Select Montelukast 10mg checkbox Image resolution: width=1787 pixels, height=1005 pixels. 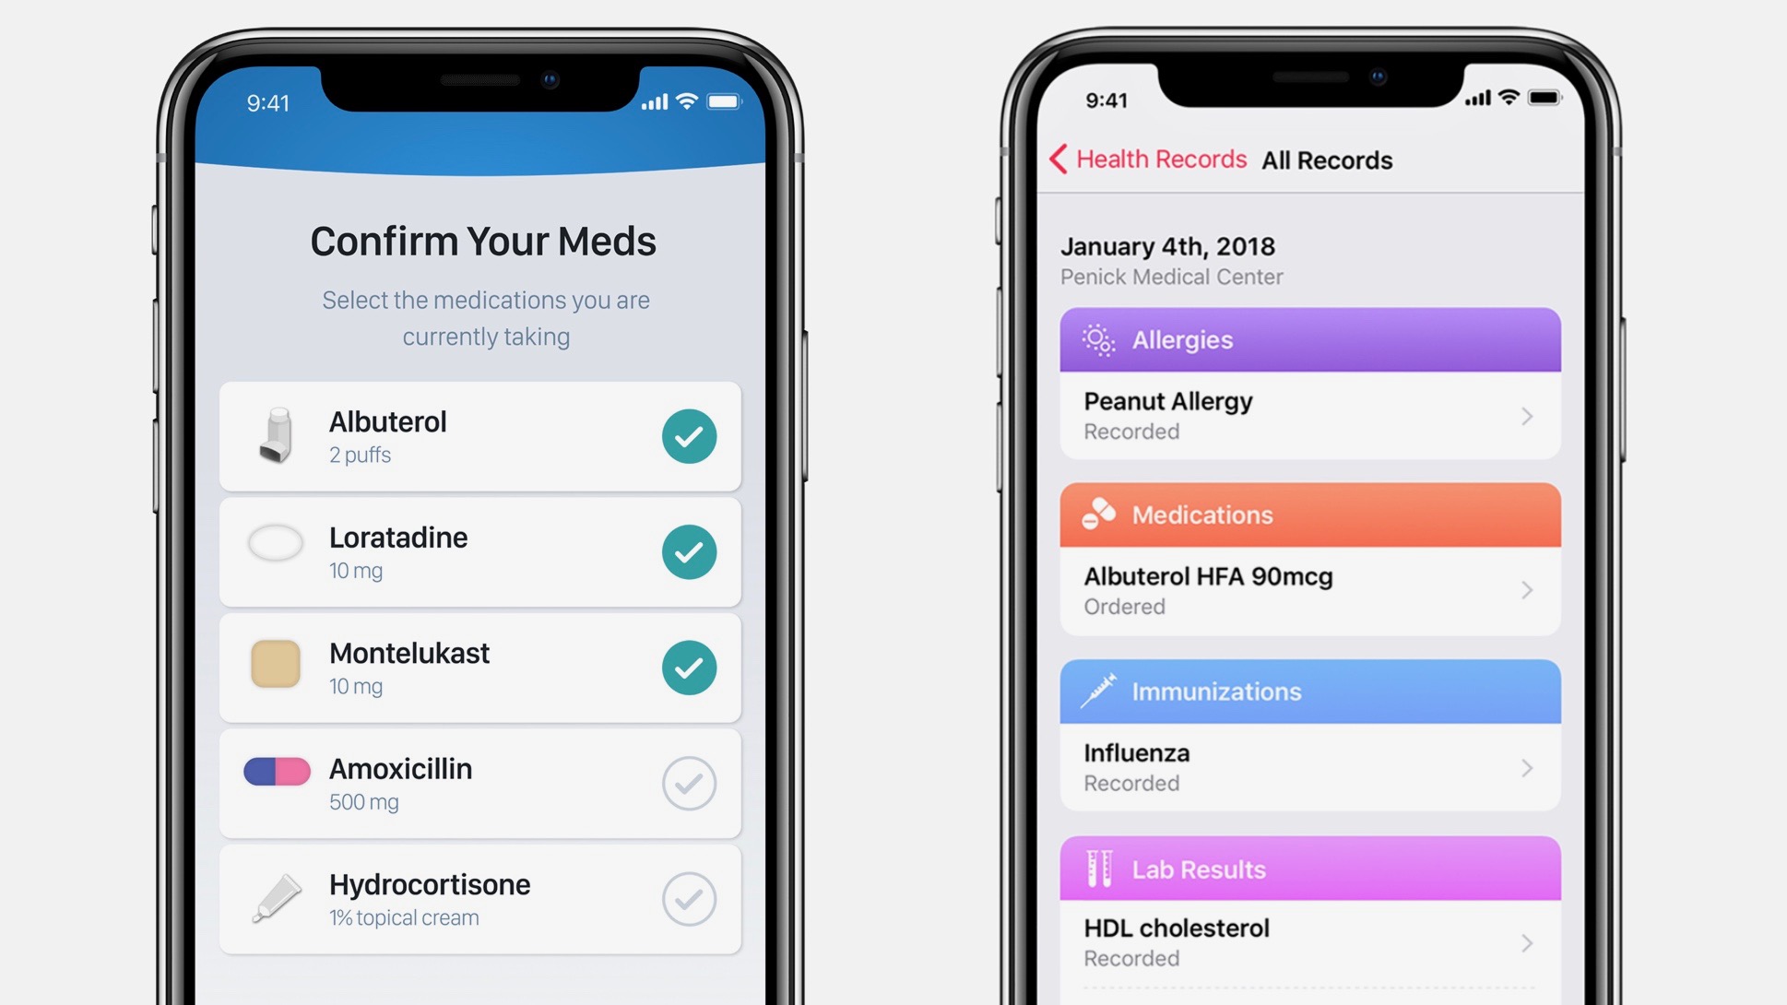click(689, 668)
